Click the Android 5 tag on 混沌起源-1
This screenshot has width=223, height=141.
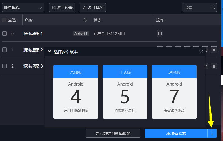(81, 34)
